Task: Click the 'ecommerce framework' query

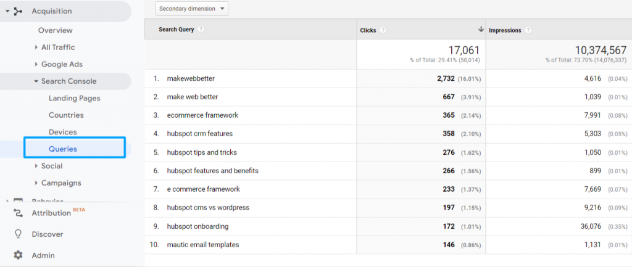Action: click(x=202, y=115)
